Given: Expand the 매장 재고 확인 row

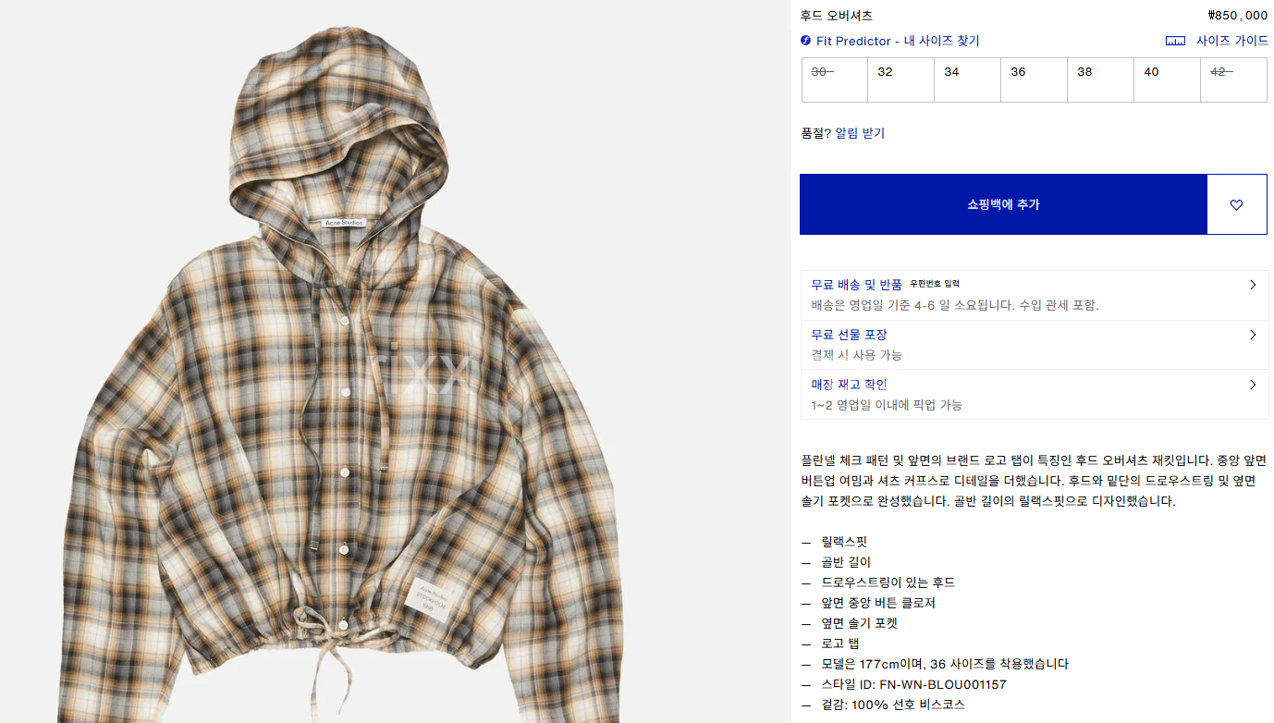Looking at the screenshot, I should coord(1035,395).
